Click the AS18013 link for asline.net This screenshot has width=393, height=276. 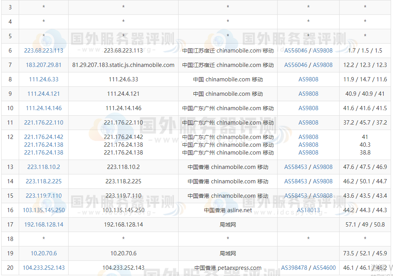pyautogui.click(x=308, y=210)
